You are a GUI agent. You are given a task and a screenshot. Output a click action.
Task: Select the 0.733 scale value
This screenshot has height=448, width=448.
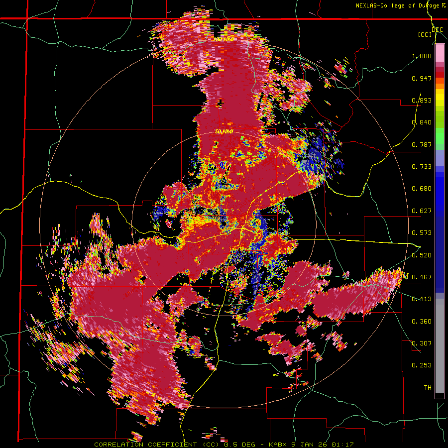tap(422, 167)
